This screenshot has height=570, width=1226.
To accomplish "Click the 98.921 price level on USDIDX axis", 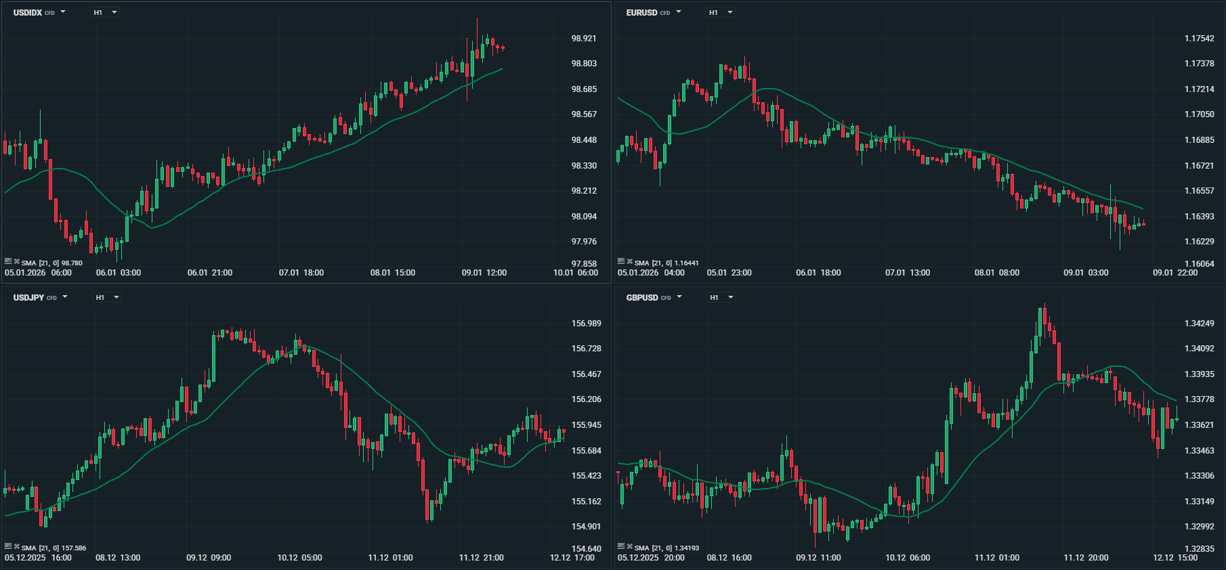I will coord(583,39).
